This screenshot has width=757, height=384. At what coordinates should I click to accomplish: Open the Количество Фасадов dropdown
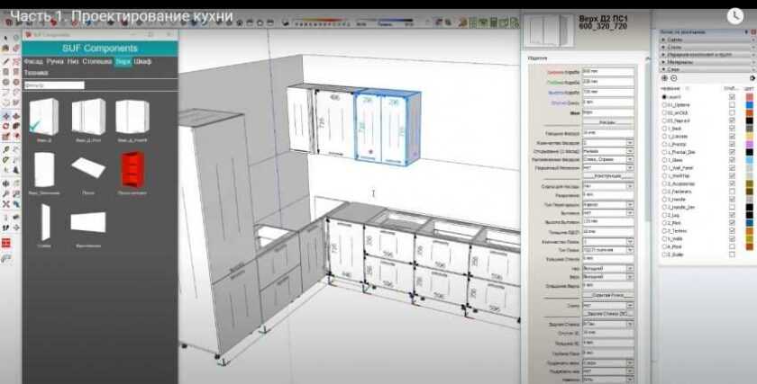coord(630,142)
